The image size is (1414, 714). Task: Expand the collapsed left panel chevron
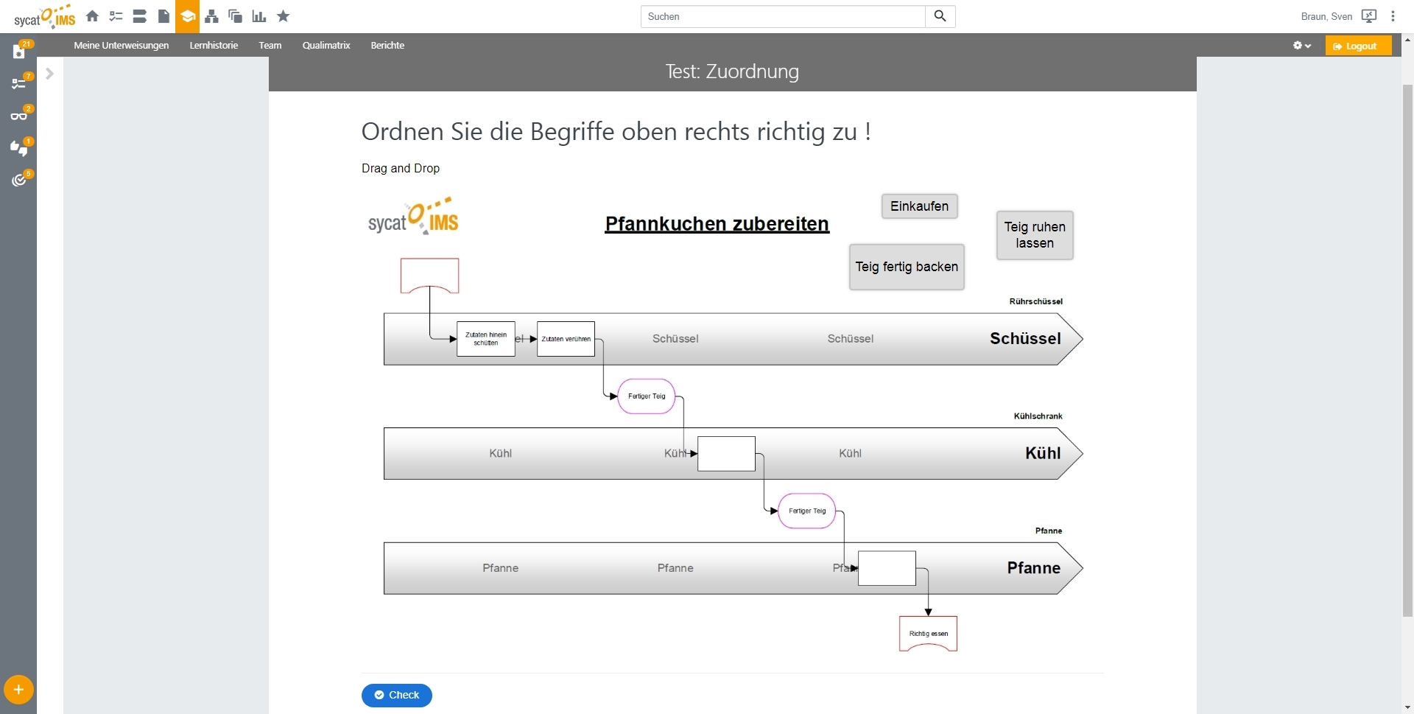[49, 74]
